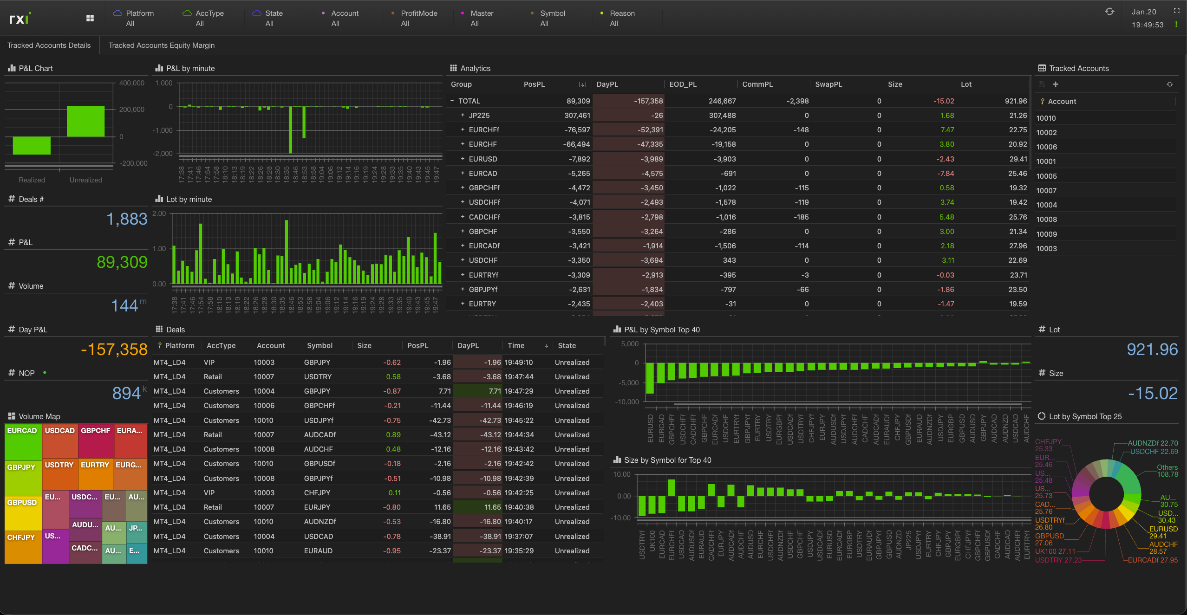1187x615 pixels.
Task: Select account 10010 in Tracked Accounts list
Action: coord(1046,118)
